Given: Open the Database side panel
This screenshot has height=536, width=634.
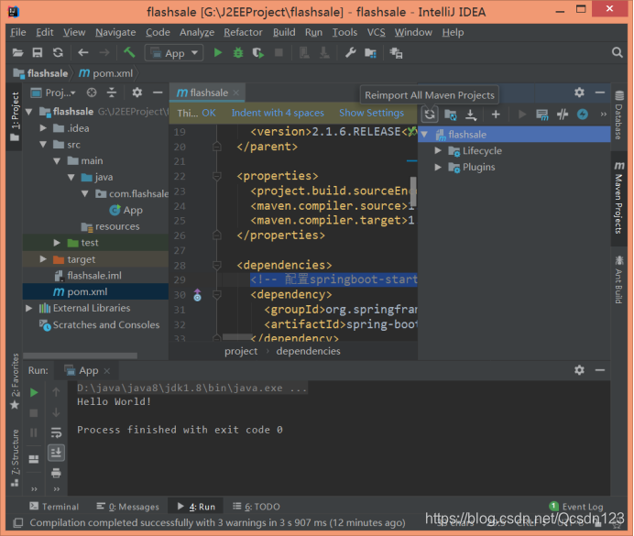Looking at the screenshot, I should coord(618,115).
